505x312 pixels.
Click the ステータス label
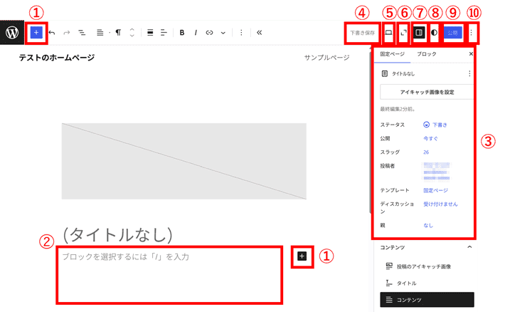click(x=393, y=125)
